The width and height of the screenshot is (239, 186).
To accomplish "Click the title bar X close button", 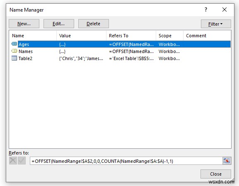I will pyautogui.click(x=225, y=10).
